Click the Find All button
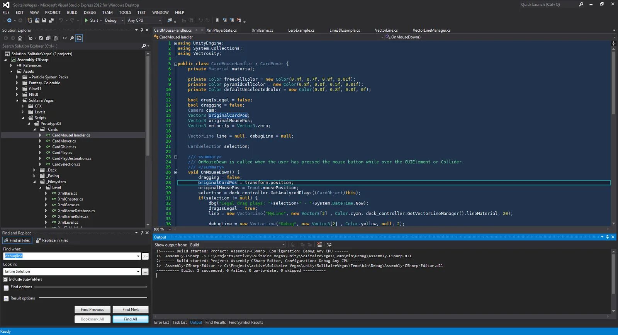Image resolution: width=618 pixels, height=335 pixels. click(x=131, y=319)
